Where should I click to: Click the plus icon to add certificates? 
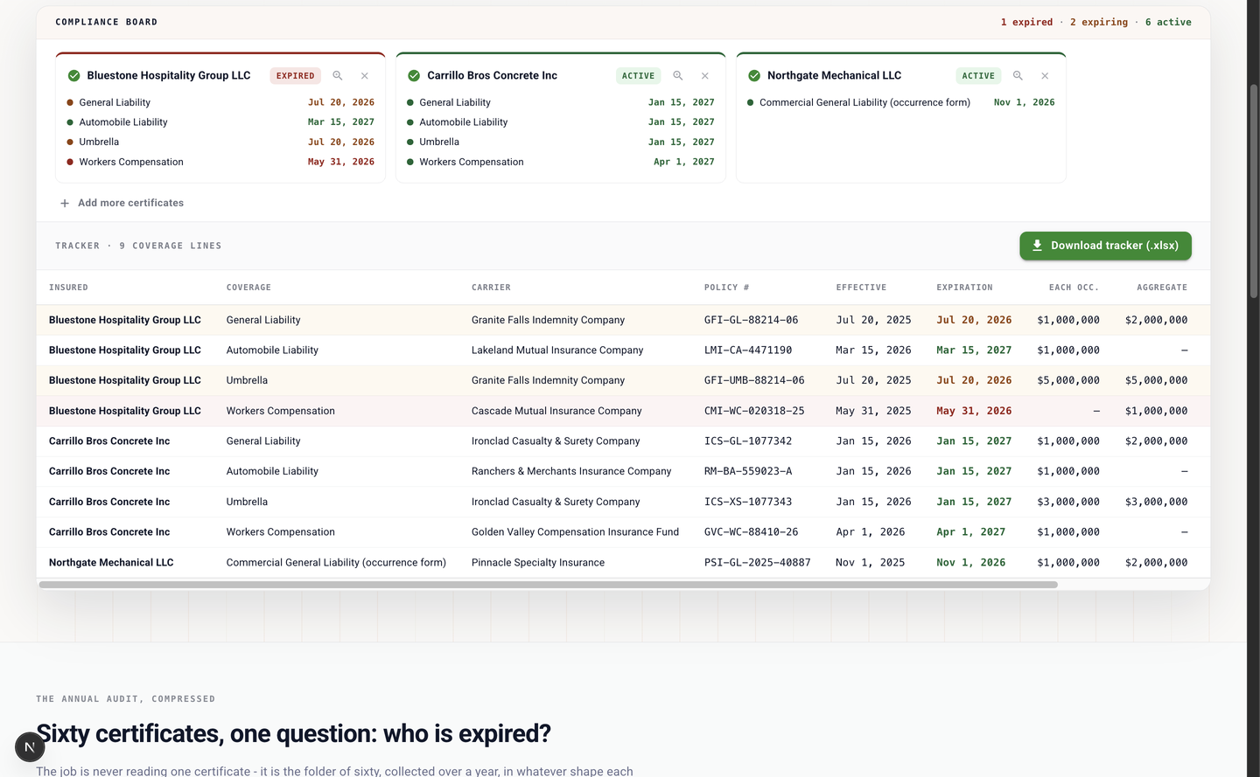pyautogui.click(x=65, y=203)
